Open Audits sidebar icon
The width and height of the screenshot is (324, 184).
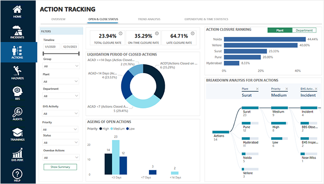pyautogui.click(x=18, y=114)
